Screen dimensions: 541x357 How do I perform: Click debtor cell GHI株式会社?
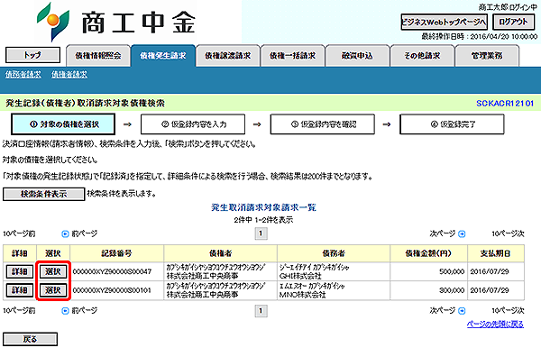pos(334,271)
